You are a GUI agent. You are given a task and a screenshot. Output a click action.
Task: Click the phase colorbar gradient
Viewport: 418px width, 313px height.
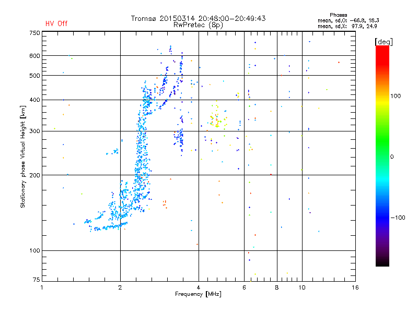click(382, 155)
